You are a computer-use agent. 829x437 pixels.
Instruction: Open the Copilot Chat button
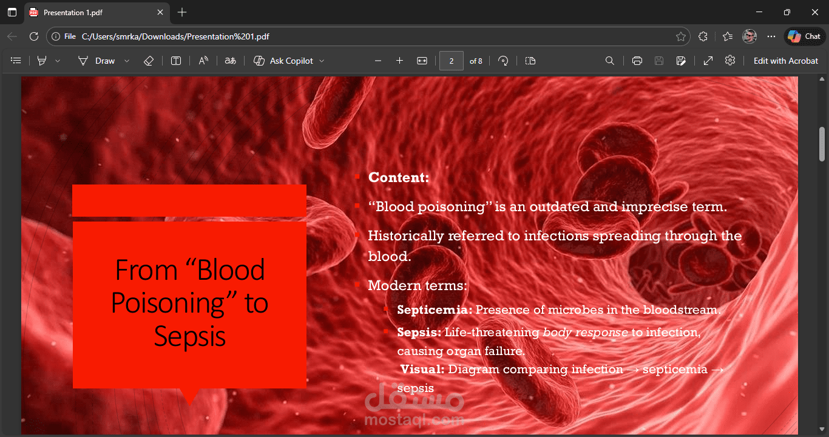click(805, 36)
